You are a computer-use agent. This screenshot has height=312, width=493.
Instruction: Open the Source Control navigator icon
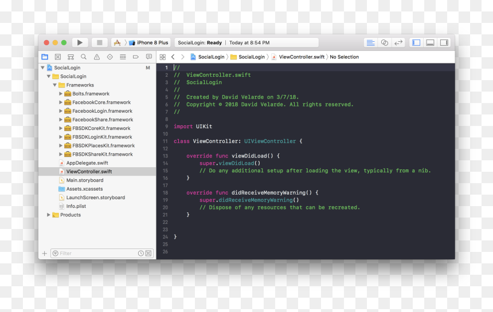coord(58,57)
